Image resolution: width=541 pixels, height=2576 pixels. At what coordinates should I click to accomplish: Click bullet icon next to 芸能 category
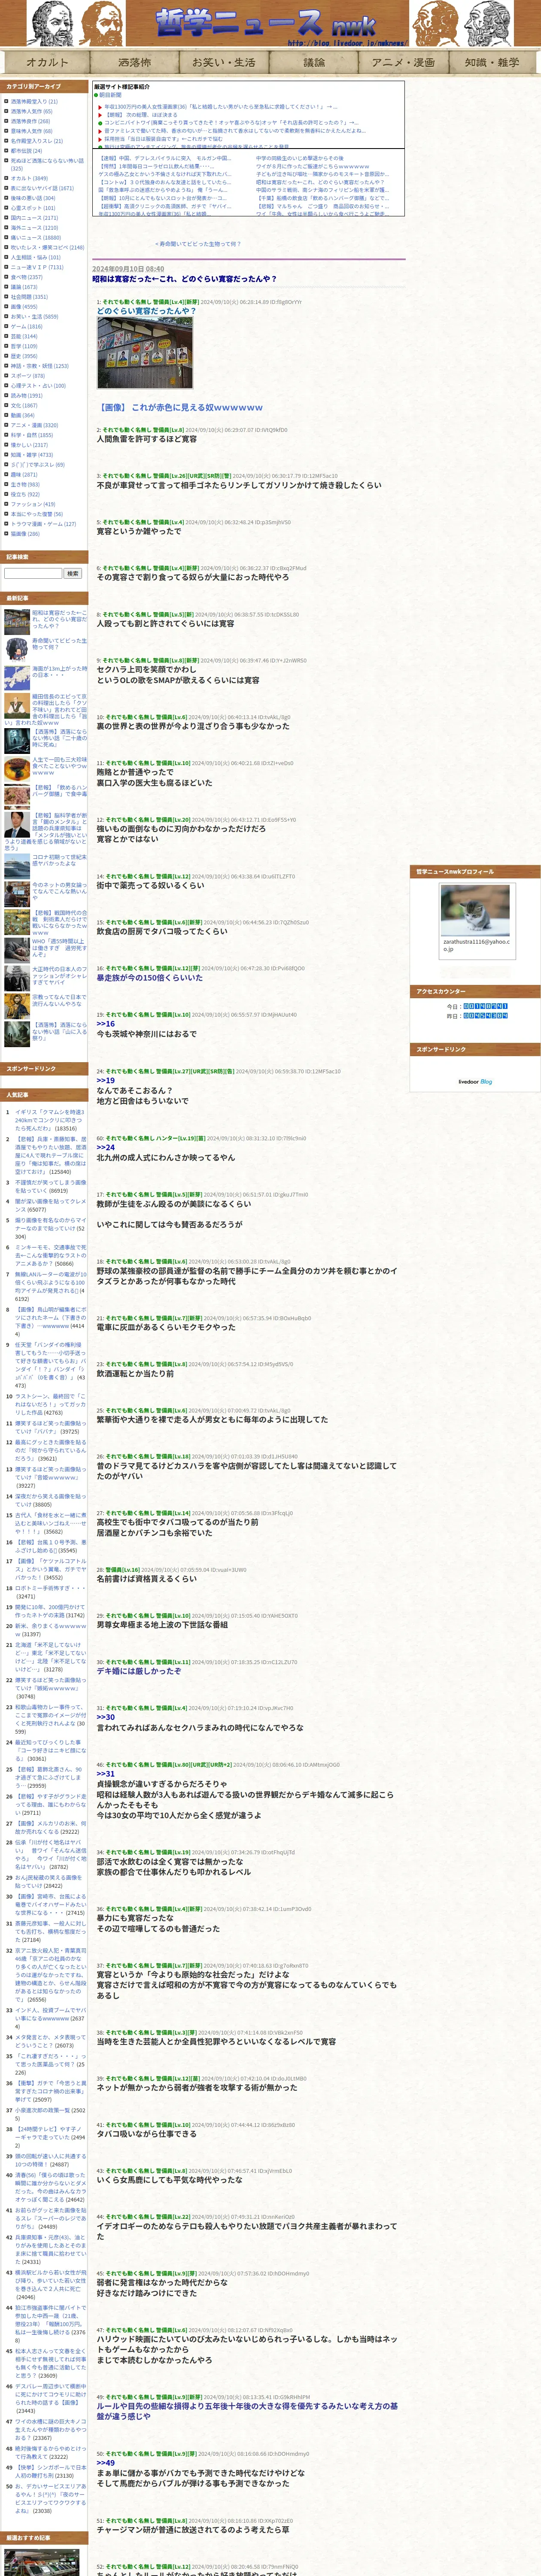click(x=6, y=336)
